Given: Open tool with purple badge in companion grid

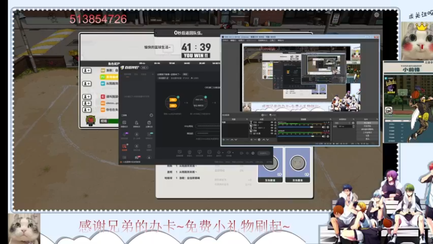Looking at the screenshot, I should (124, 135).
